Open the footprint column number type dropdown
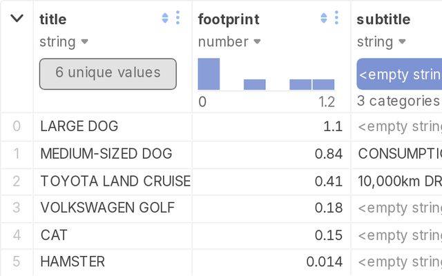Screen dimensions: 442x276 257,42
